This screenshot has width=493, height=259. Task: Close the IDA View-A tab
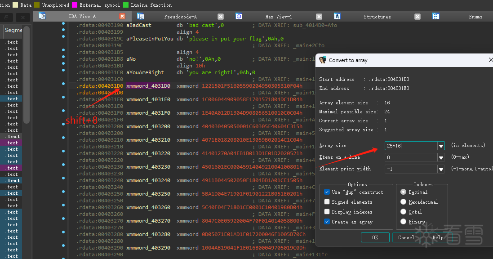(122, 16)
